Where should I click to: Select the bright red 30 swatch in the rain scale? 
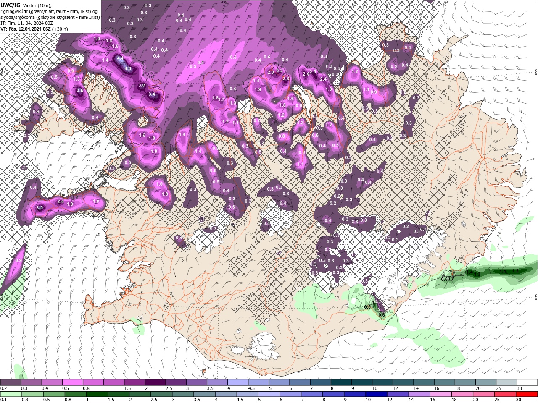[527, 394]
